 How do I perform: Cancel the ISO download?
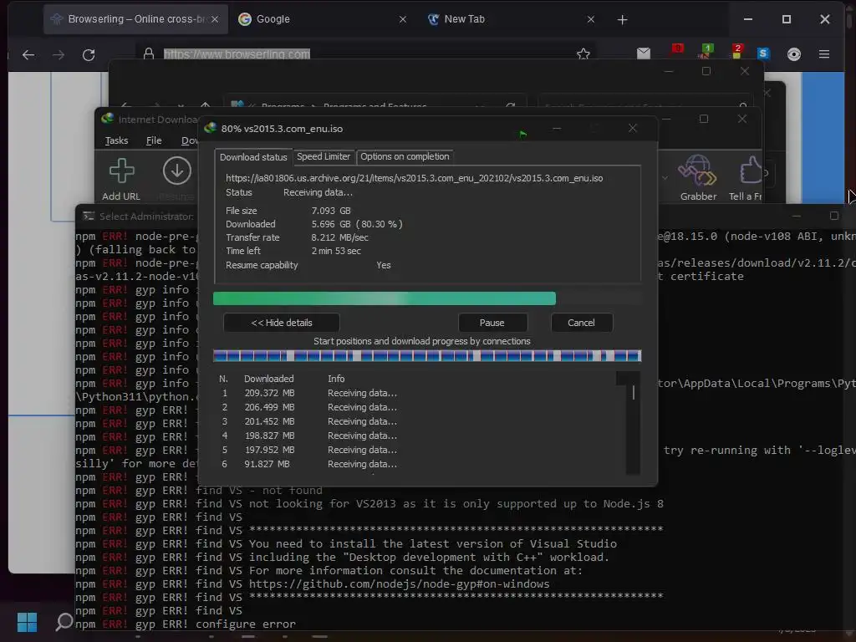581,323
